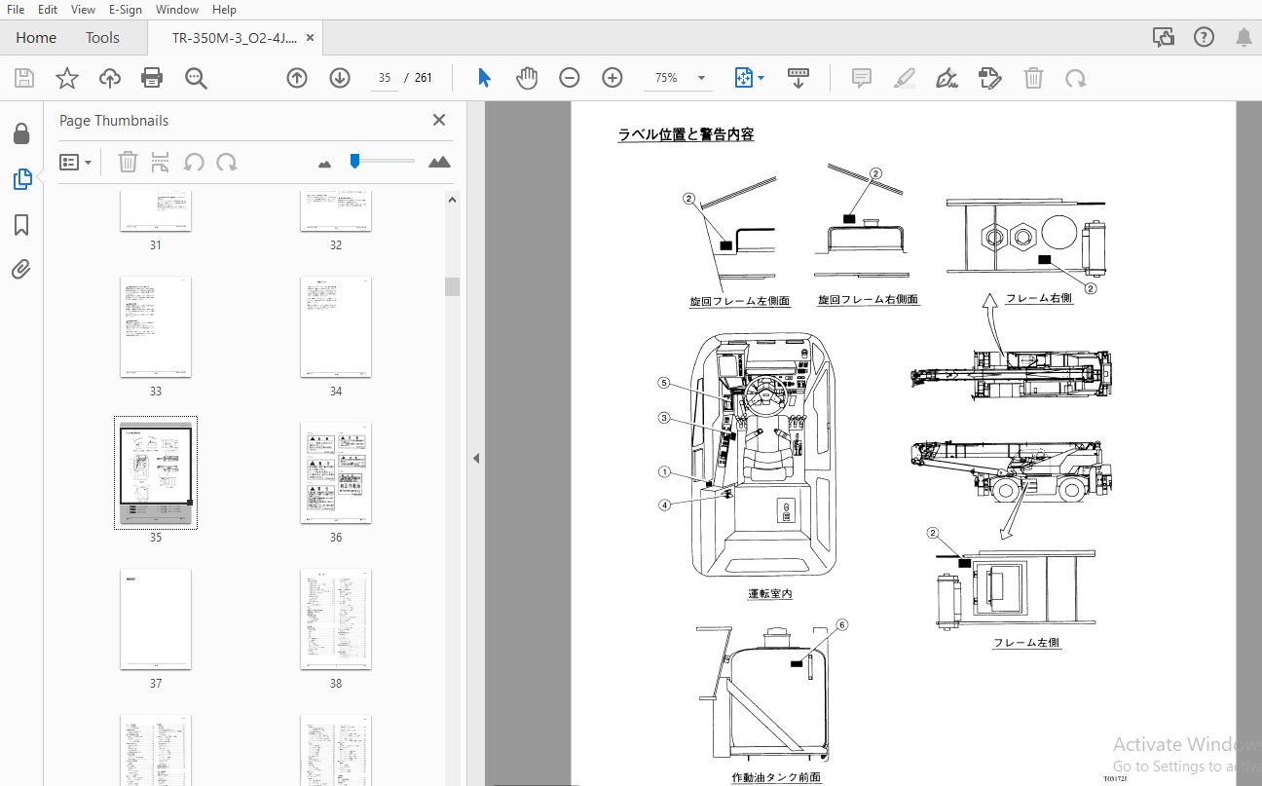
Task: Open the Help menu
Action: click(224, 9)
